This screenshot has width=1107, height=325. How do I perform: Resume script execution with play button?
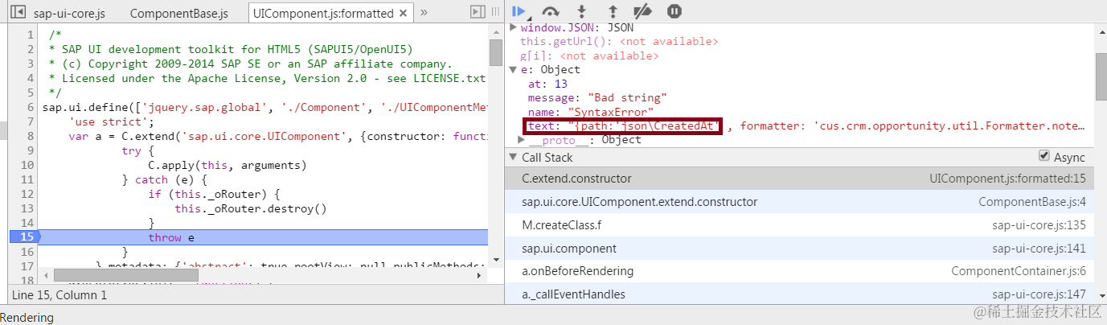point(519,11)
